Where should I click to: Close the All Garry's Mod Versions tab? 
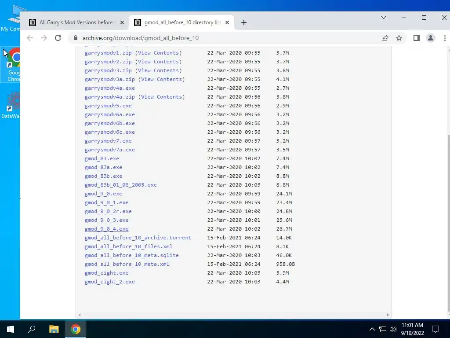point(122,22)
